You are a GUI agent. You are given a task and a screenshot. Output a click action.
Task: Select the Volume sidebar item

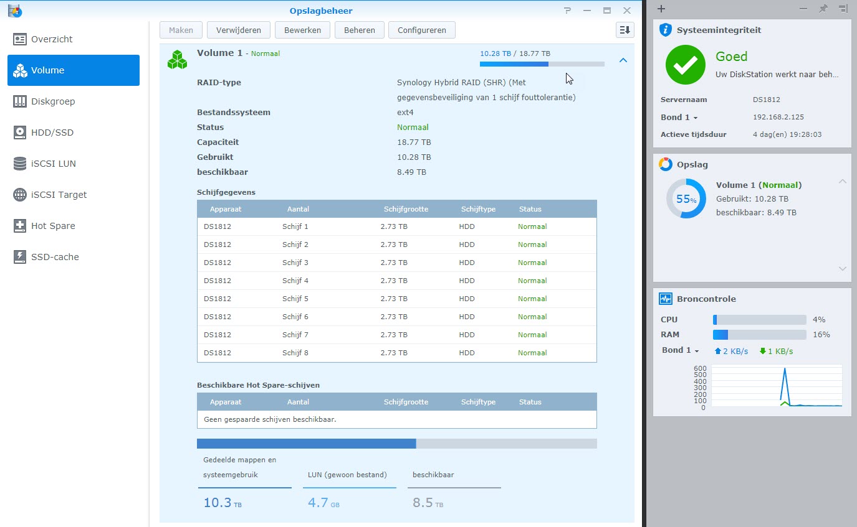[x=74, y=70]
